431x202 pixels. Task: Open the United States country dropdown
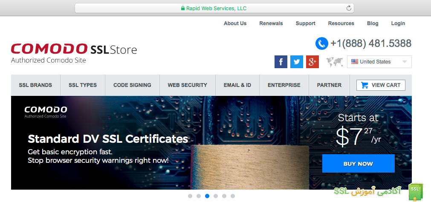click(x=379, y=62)
